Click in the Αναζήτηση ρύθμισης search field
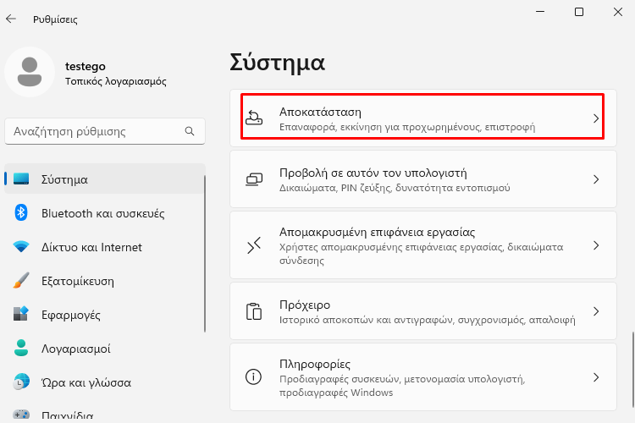Viewport: 635px width, 423px height. [105, 131]
